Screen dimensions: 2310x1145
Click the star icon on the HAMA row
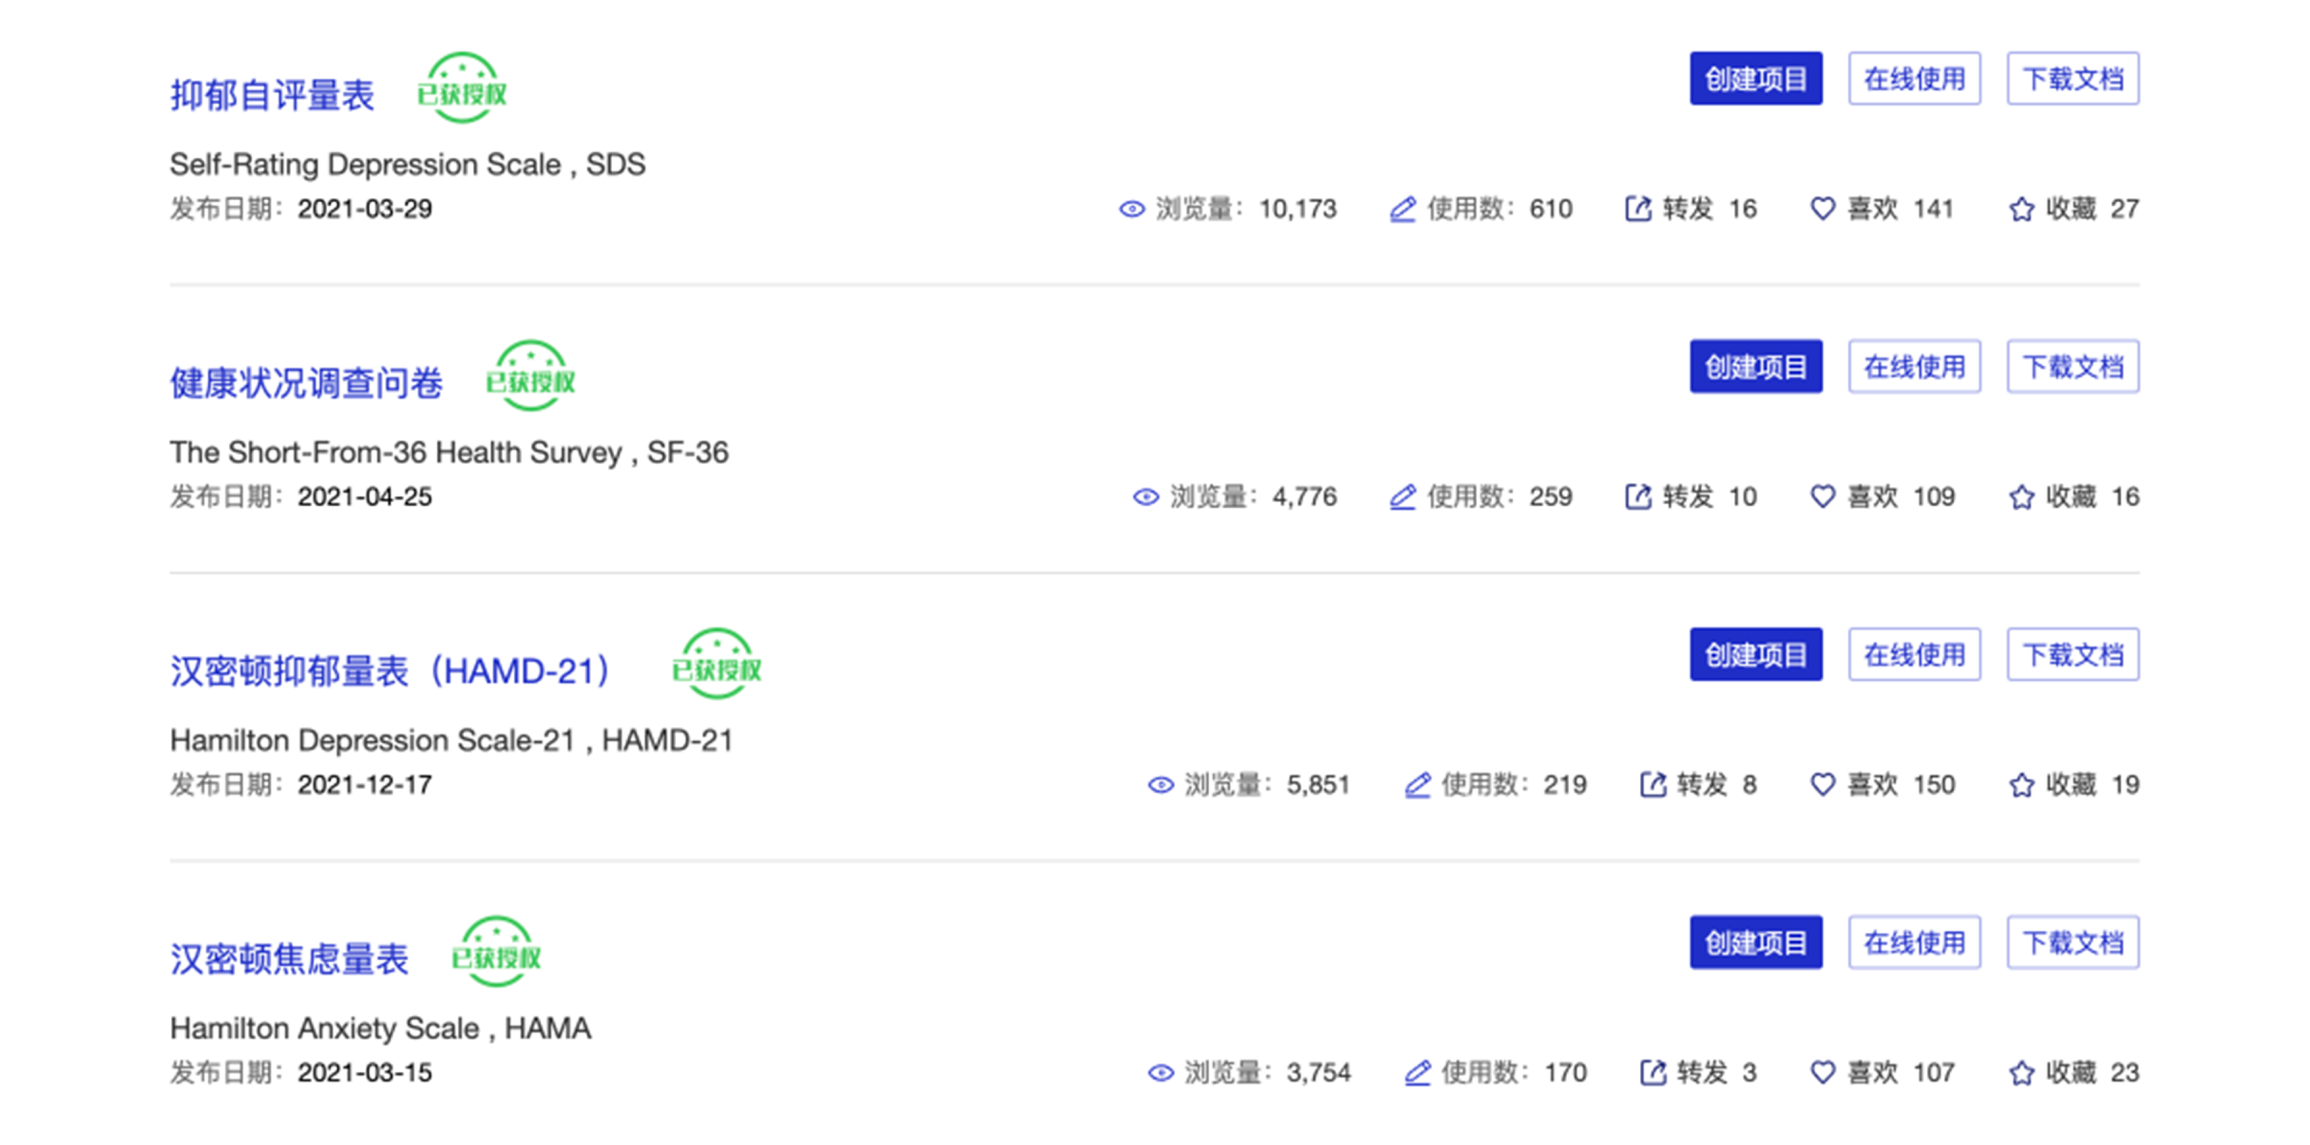[x=2021, y=1073]
